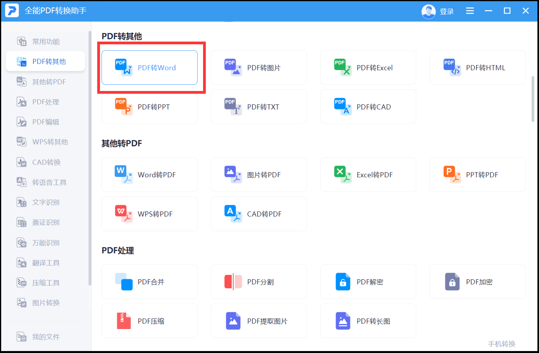Go to the 翻译工具 sidebar section
Image resolution: width=539 pixels, height=353 pixels.
coord(45,263)
